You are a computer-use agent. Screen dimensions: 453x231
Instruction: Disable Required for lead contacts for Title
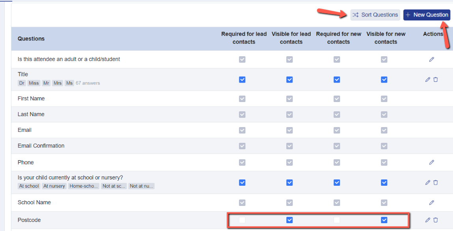tap(242, 79)
